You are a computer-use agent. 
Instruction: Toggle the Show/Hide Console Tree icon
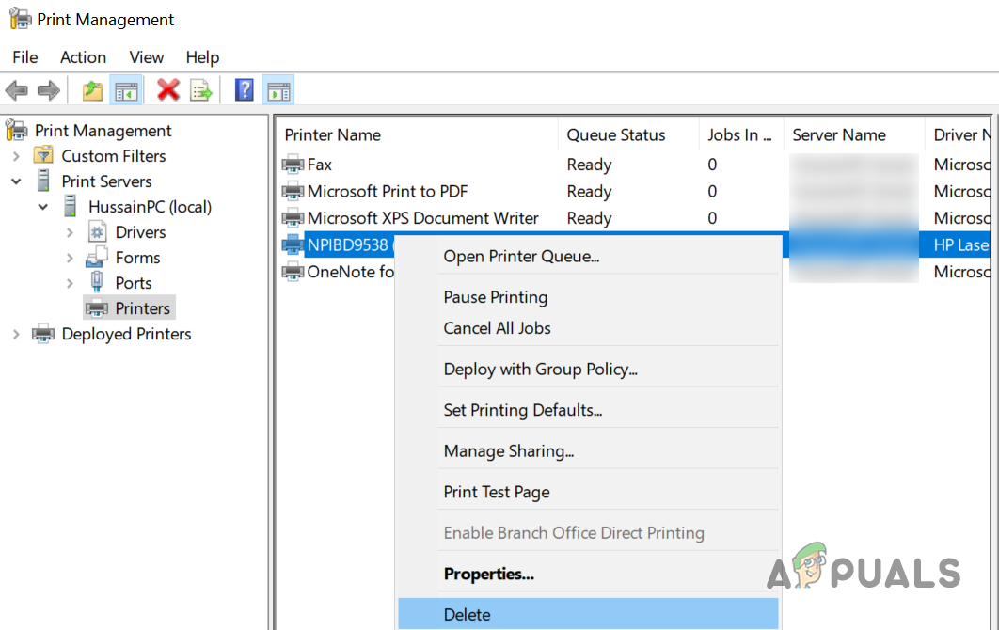126,90
